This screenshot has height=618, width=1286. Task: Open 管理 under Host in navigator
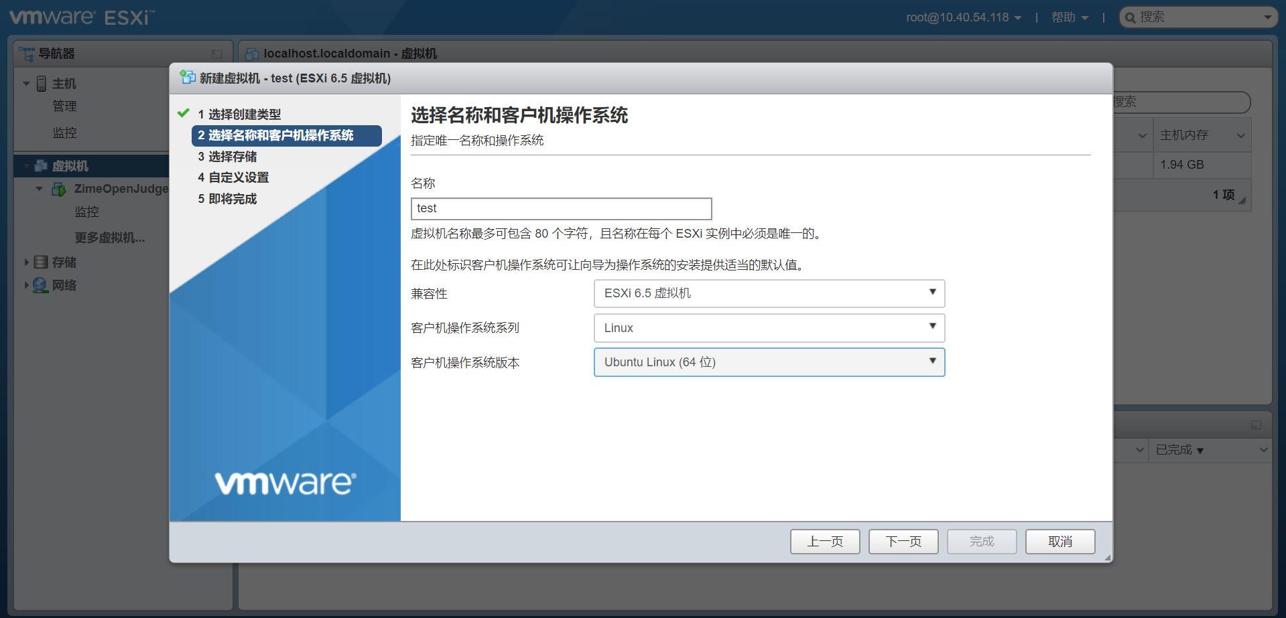pos(64,106)
